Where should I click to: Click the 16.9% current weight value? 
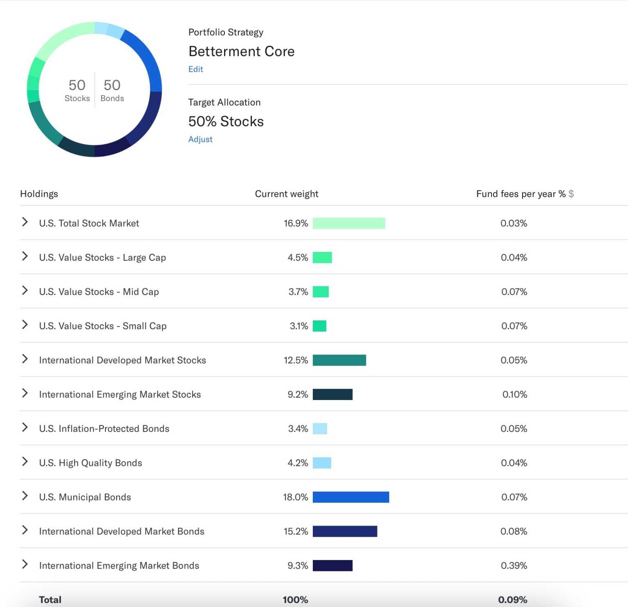coord(296,223)
